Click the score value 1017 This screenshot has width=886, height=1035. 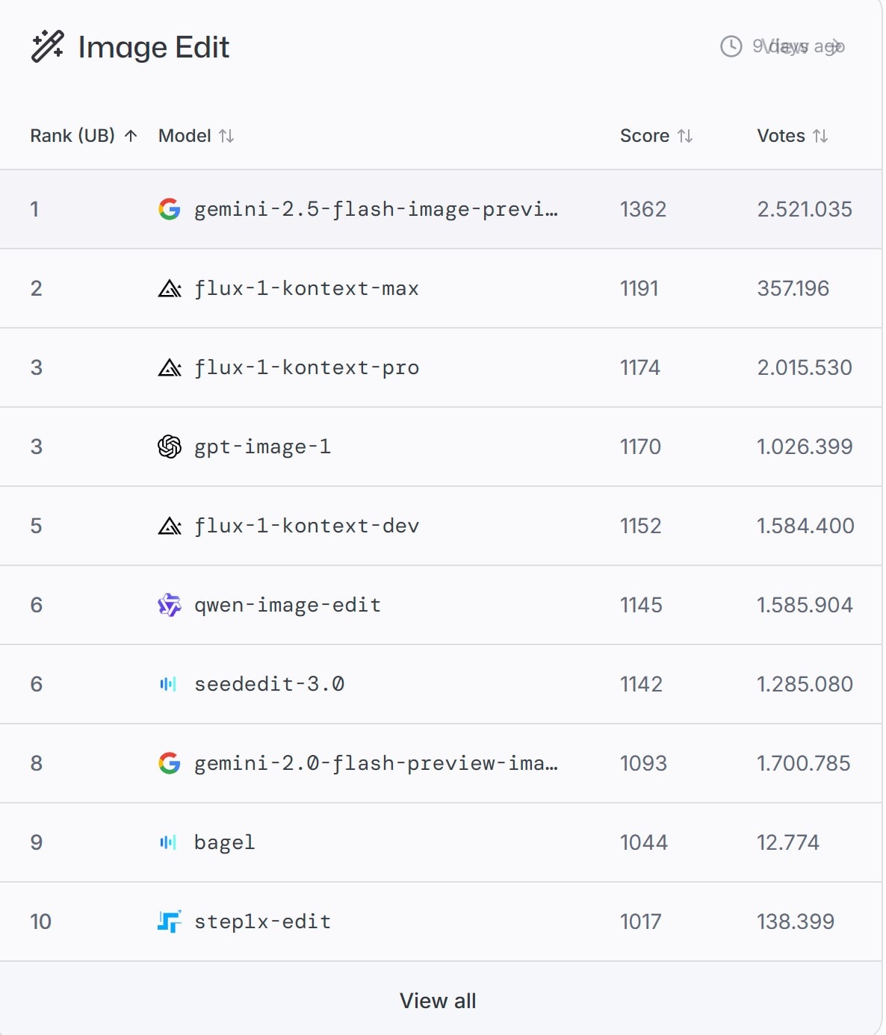[641, 921]
